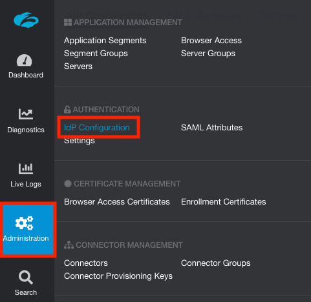This screenshot has height=302, width=311.
Task: Select the Diagnostics chart icon
Action: 26,114
